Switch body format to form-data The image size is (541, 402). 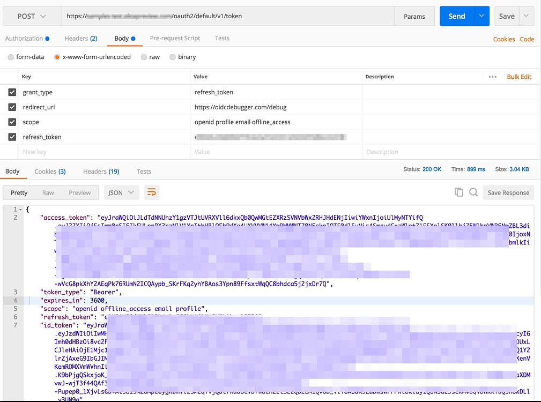pos(10,57)
